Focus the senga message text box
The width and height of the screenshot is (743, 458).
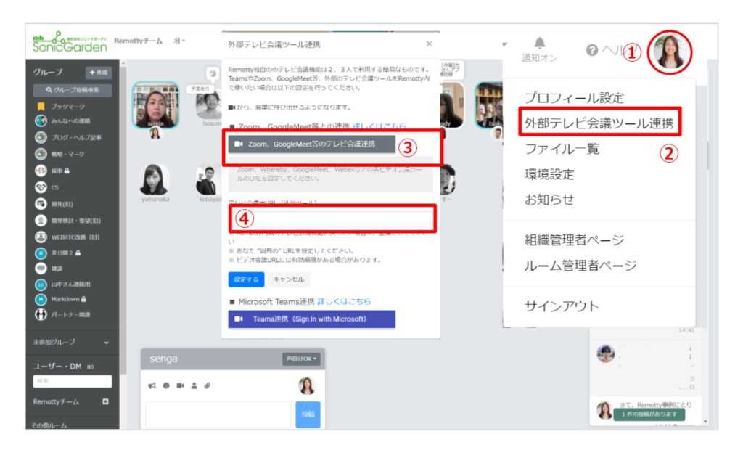[x=218, y=414]
